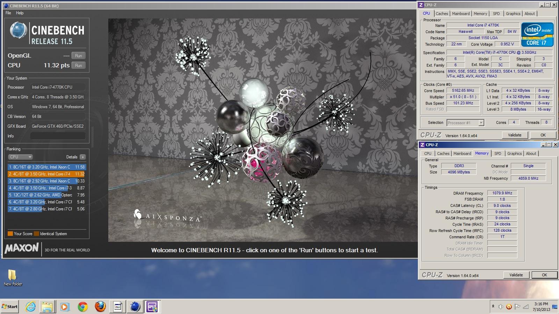
Task: Select ranking row 5 AMD Opteron 7.95
Action: [x=47, y=195]
